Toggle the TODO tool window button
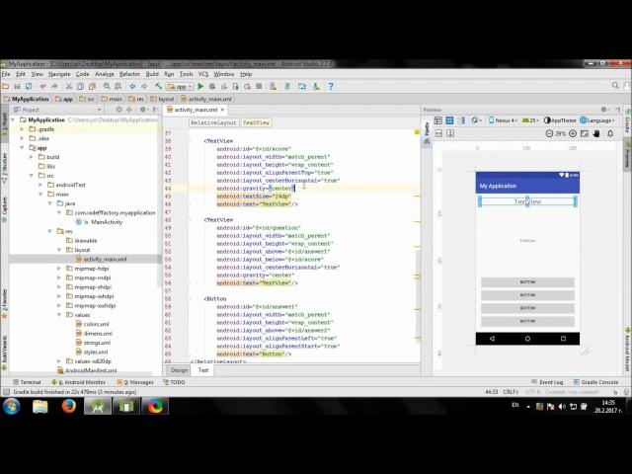The height and width of the screenshot is (474, 632). pyautogui.click(x=174, y=382)
